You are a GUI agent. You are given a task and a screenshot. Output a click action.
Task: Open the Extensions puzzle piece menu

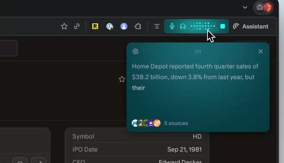[x=138, y=26]
